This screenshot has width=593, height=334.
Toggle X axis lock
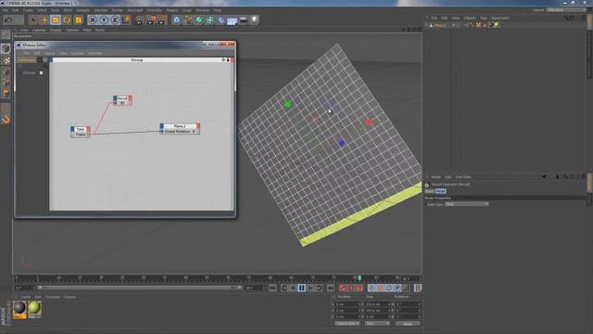pyautogui.click(x=93, y=19)
